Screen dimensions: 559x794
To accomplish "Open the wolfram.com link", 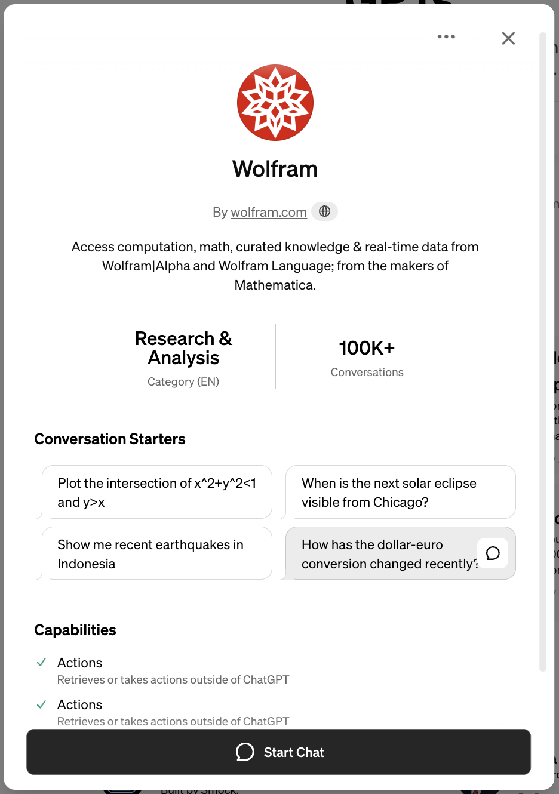I will coord(269,211).
